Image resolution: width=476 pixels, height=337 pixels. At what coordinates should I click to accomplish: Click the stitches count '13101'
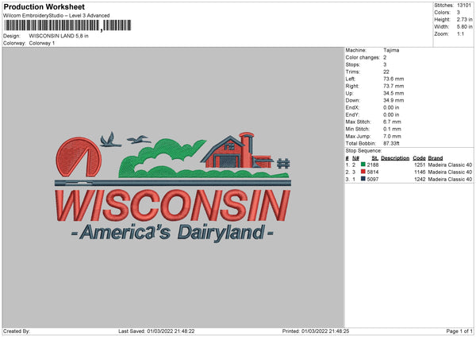click(464, 6)
